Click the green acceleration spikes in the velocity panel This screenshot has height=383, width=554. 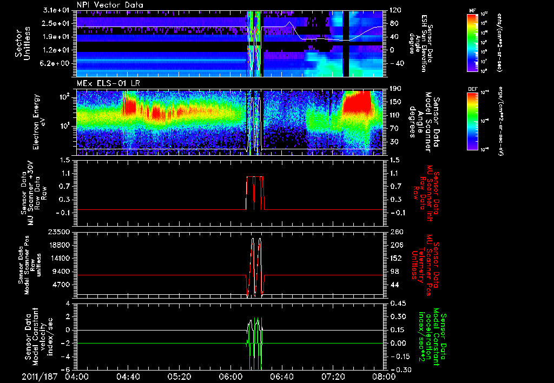point(255,343)
